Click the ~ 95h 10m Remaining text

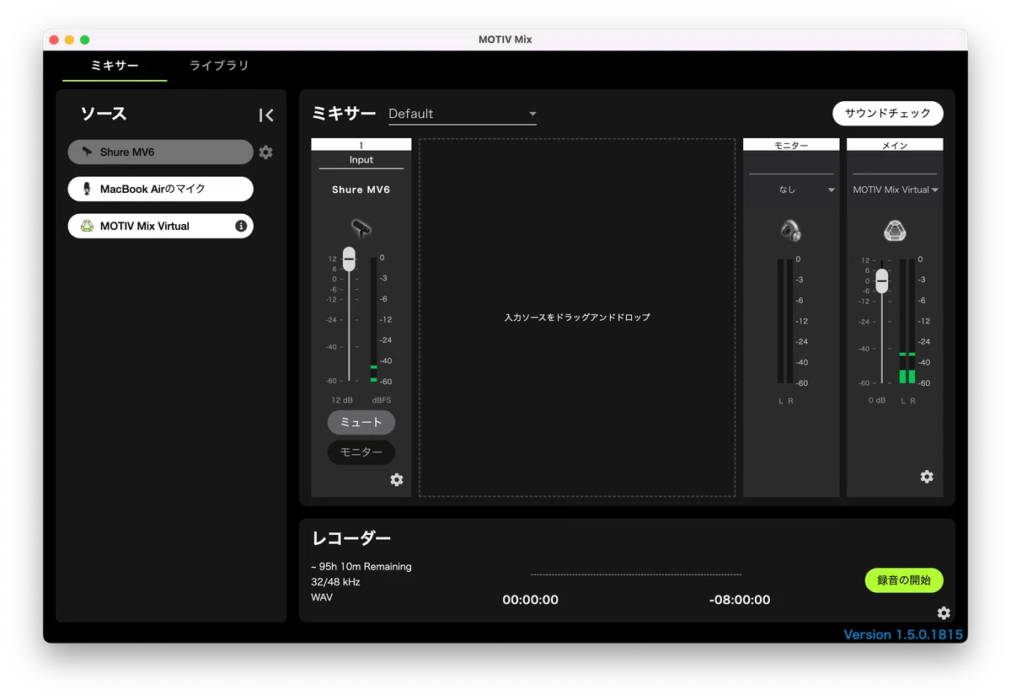tap(361, 567)
